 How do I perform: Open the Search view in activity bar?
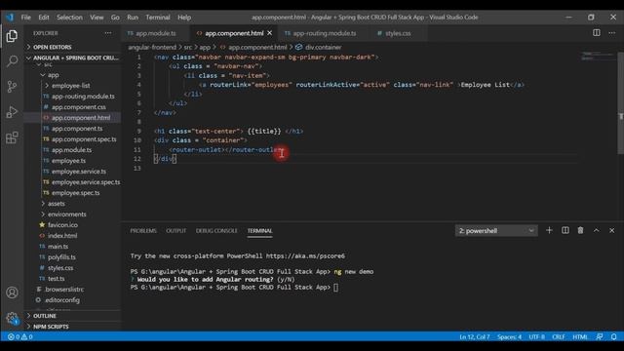click(x=12, y=61)
